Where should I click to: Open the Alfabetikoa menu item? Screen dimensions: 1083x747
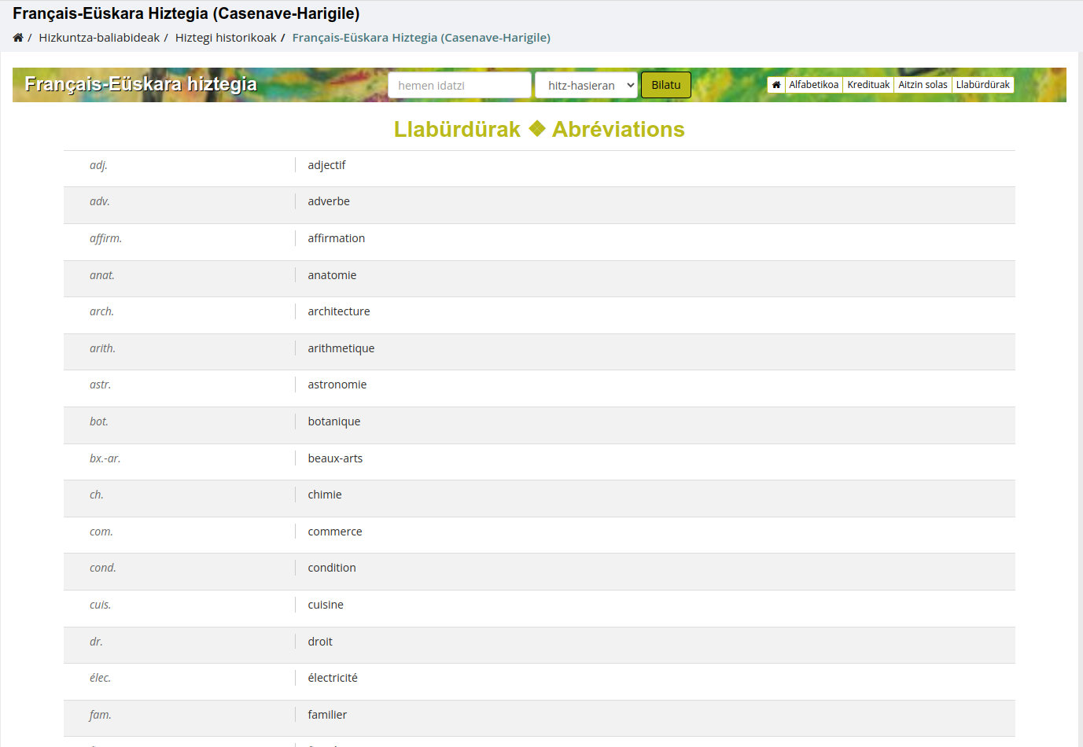click(x=813, y=85)
